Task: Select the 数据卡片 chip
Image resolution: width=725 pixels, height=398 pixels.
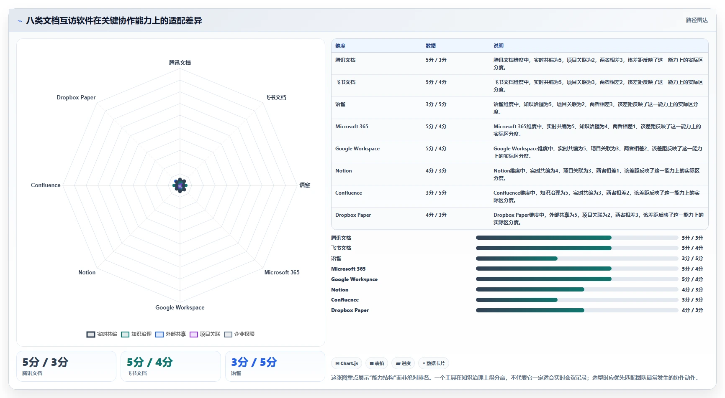Action: click(434, 363)
